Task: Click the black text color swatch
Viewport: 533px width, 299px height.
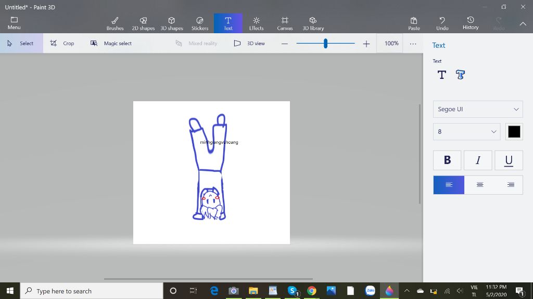Action: click(514, 132)
